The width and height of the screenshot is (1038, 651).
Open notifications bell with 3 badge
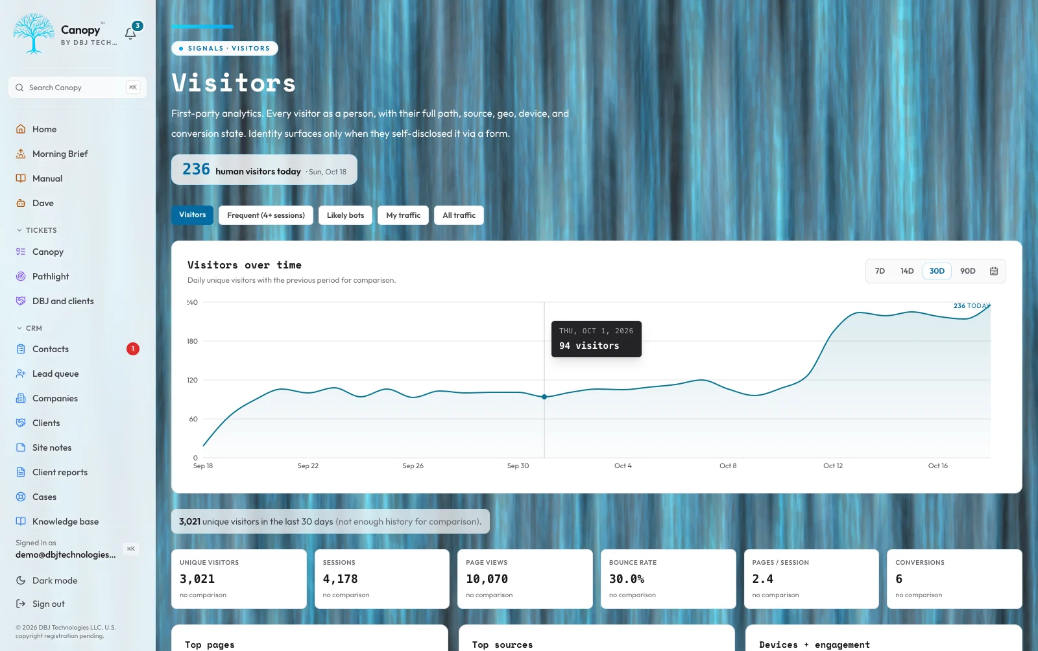[x=131, y=33]
